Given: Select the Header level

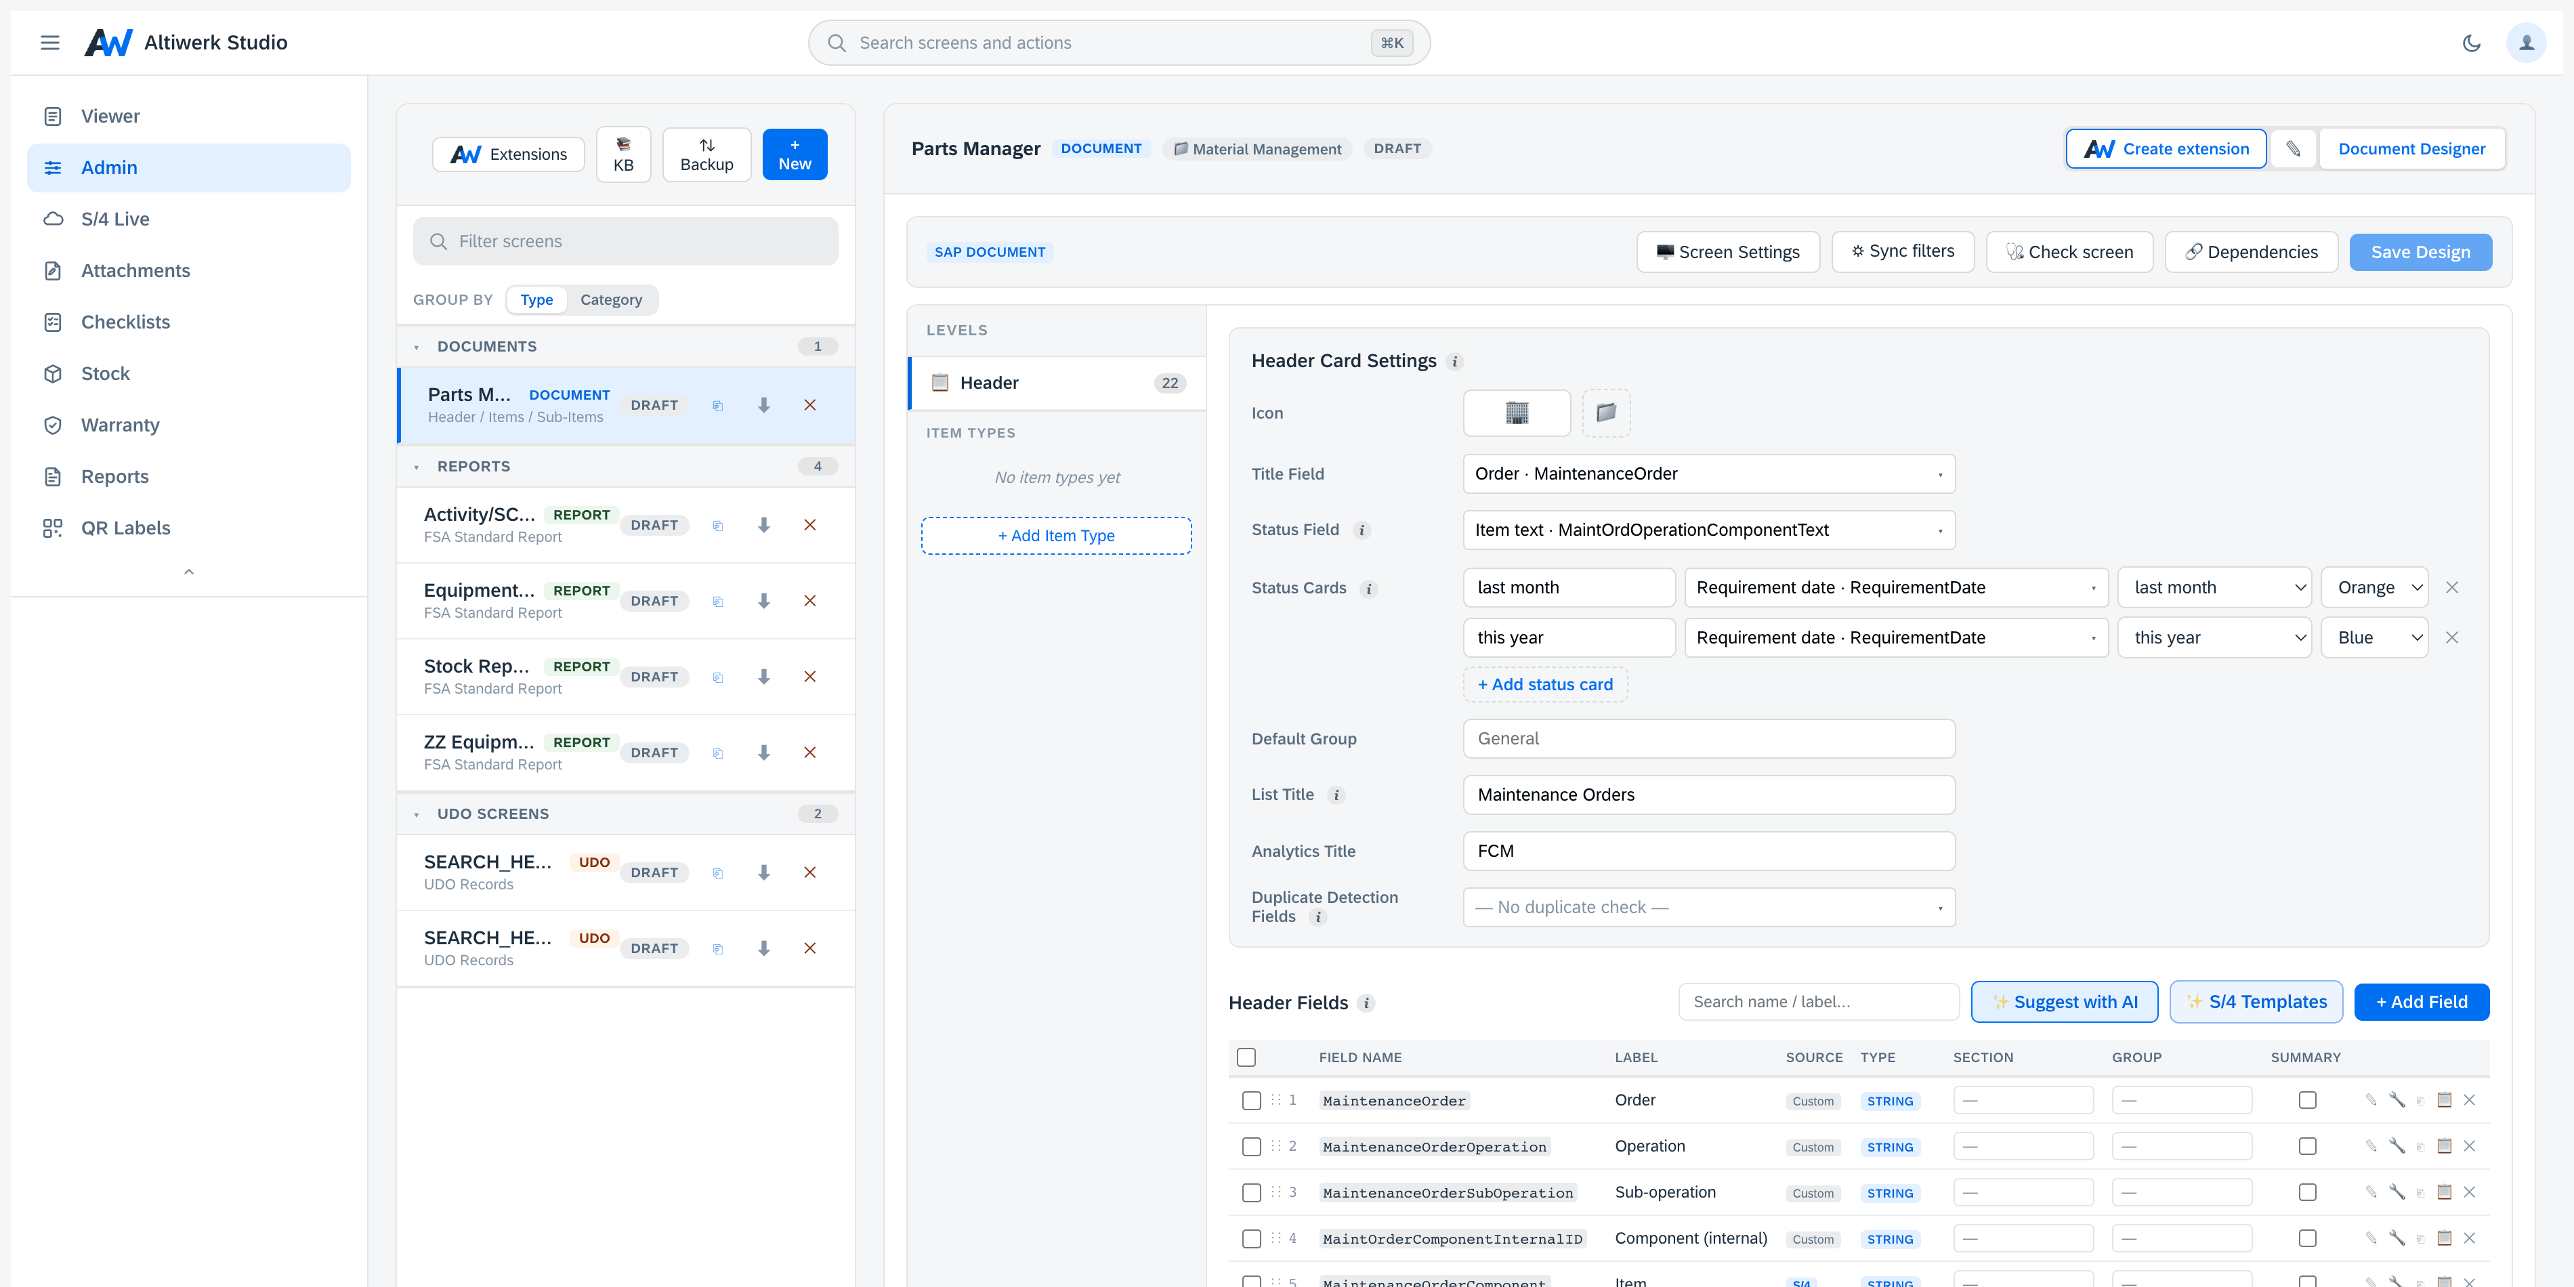Looking at the screenshot, I should [1057, 383].
